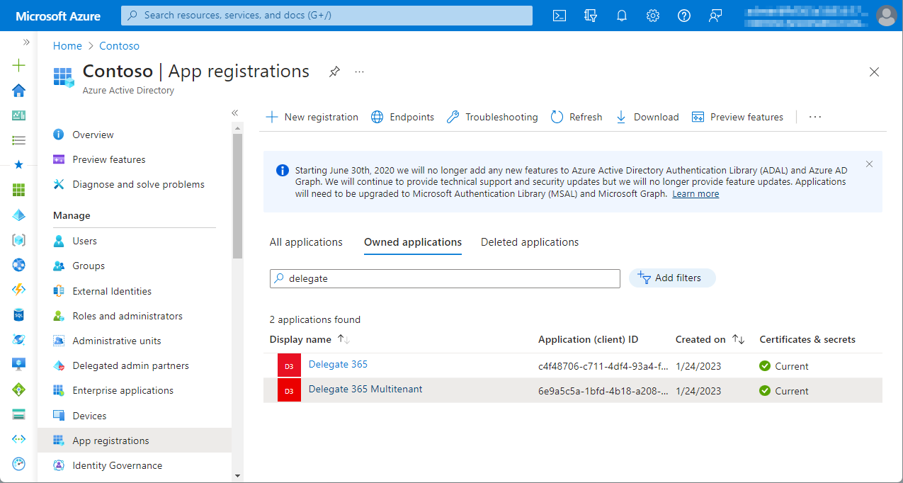Open the Delegate 365 Multitenant app

pos(365,389)
